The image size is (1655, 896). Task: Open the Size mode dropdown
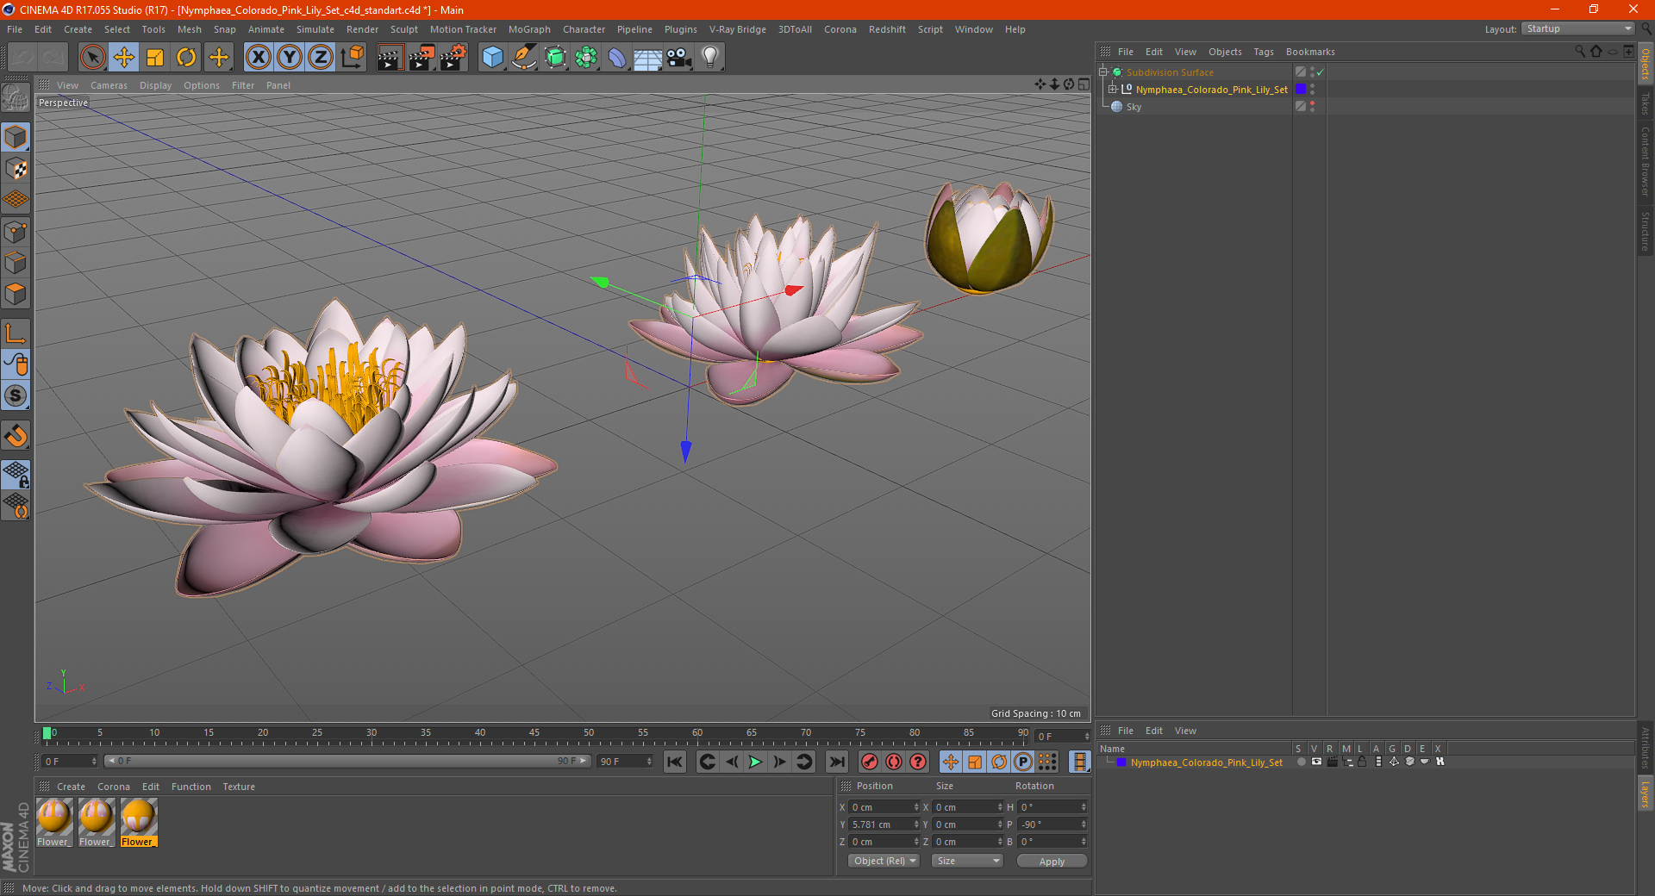coord(967,861)
